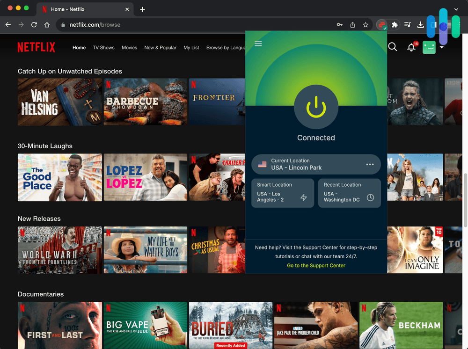
Task: Open the Netflix profile dropdown caret
Action: click(x=442, y=47)
